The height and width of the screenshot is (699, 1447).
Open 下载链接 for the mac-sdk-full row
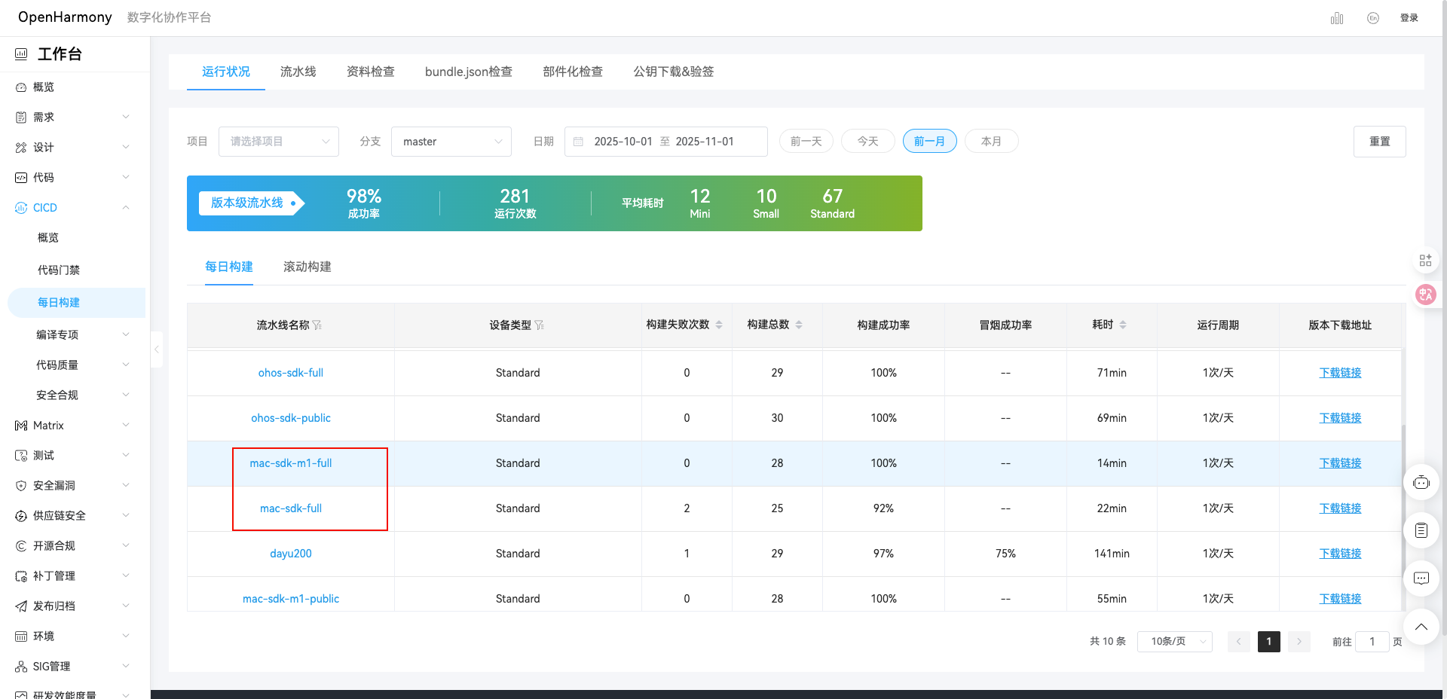coord(1340,508)
